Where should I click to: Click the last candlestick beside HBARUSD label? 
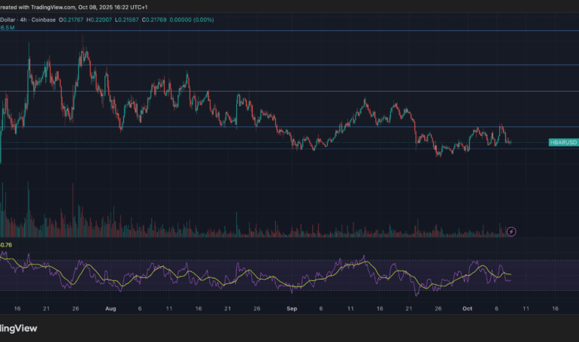[x=511, y=141]
